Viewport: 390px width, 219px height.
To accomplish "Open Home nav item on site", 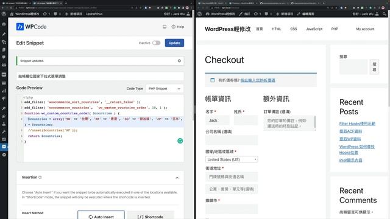I will (260, 29).
